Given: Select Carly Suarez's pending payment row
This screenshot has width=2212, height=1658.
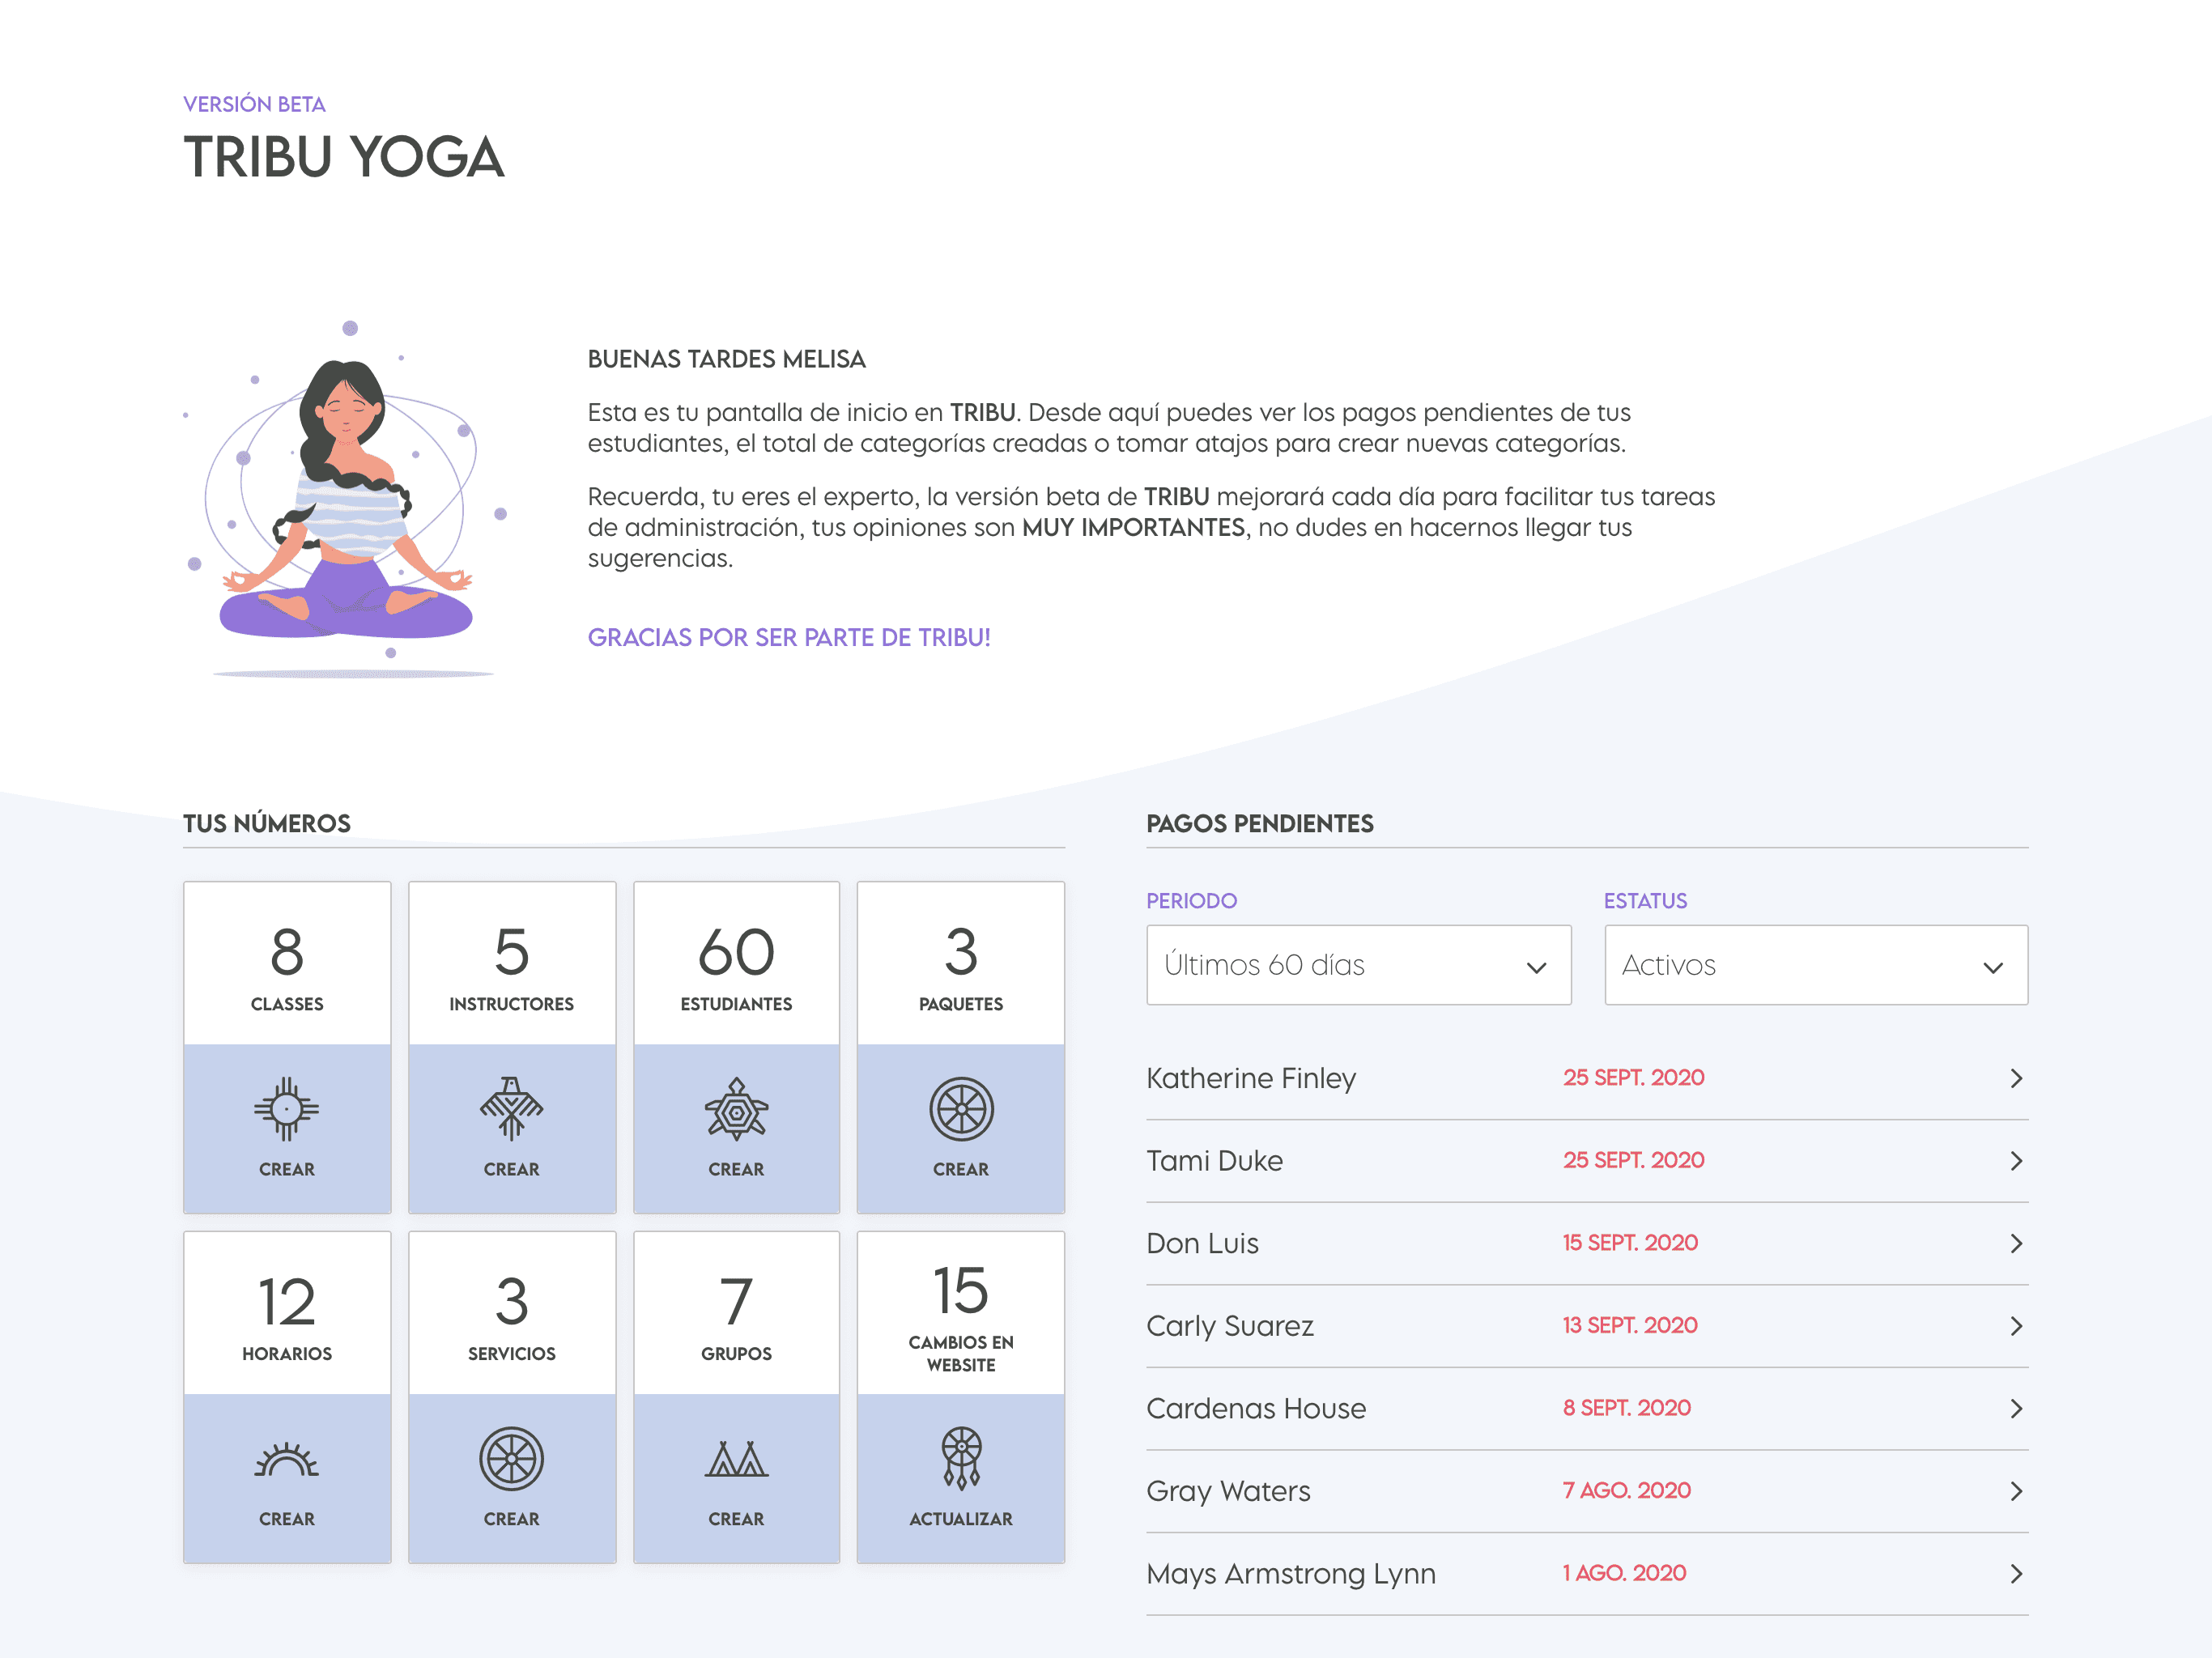Looking at the screenshot, I should click(x=1580, y=1326).
